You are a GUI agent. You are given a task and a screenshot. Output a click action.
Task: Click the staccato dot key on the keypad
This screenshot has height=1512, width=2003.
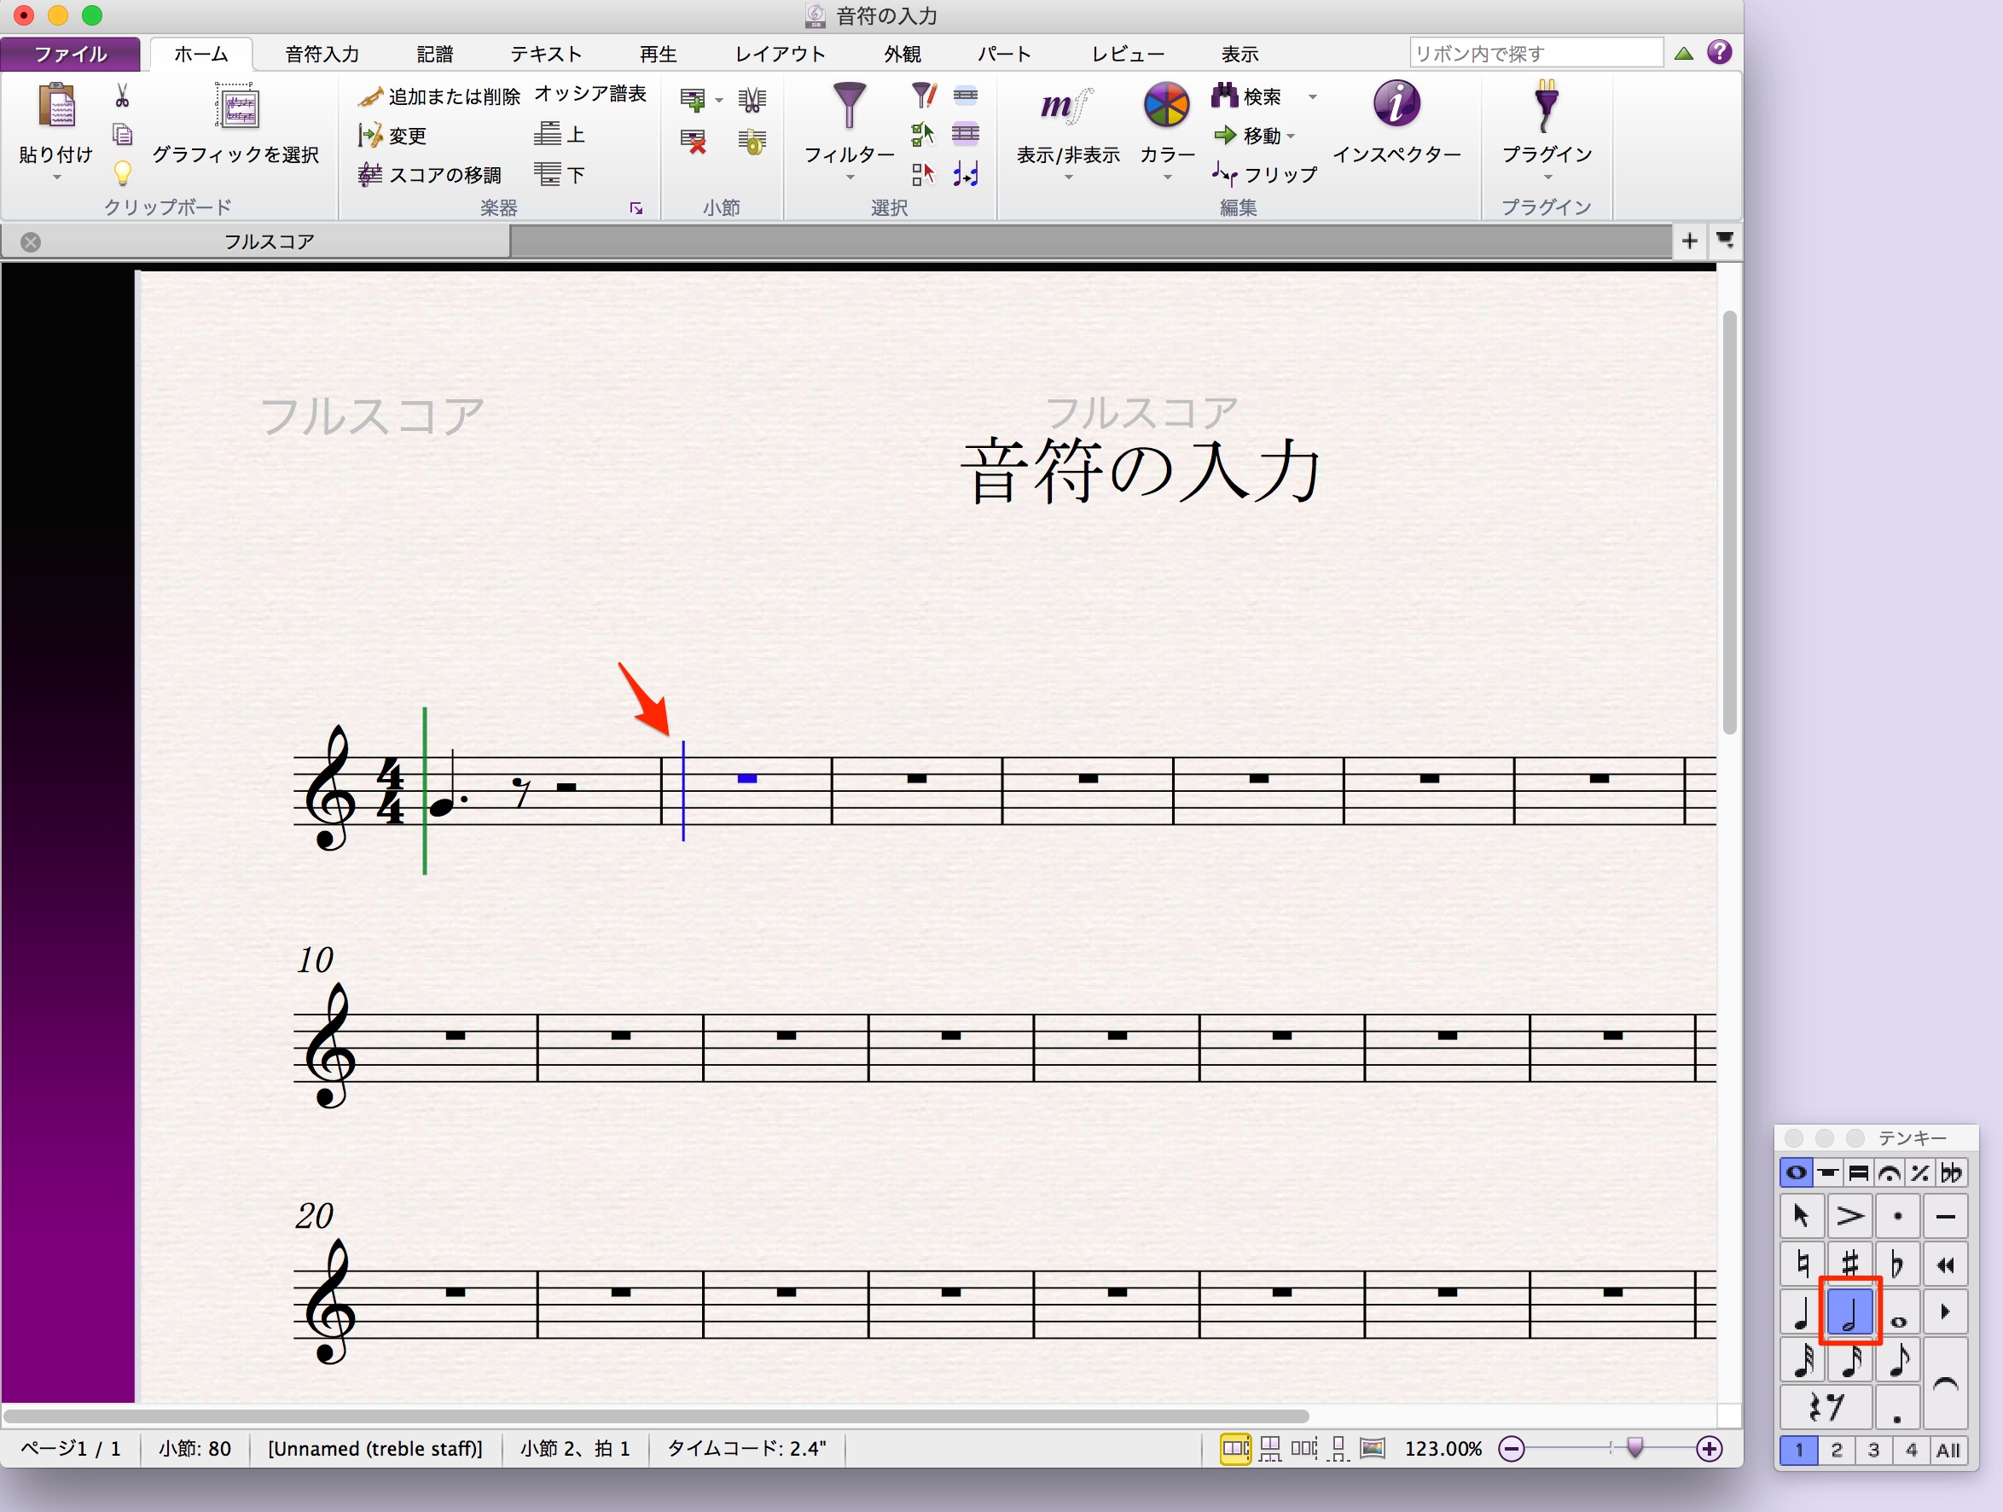coord(1897,1216)
